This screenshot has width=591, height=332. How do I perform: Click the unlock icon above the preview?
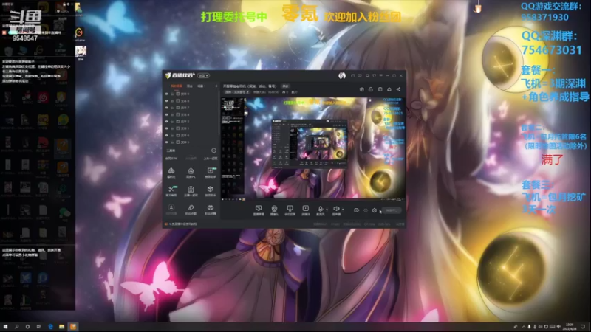371,89
